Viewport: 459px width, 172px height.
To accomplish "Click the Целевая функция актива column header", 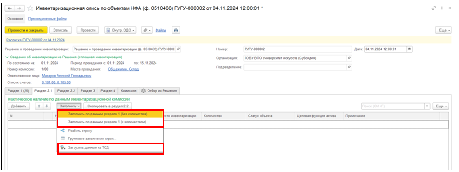I will pos(319,116).
